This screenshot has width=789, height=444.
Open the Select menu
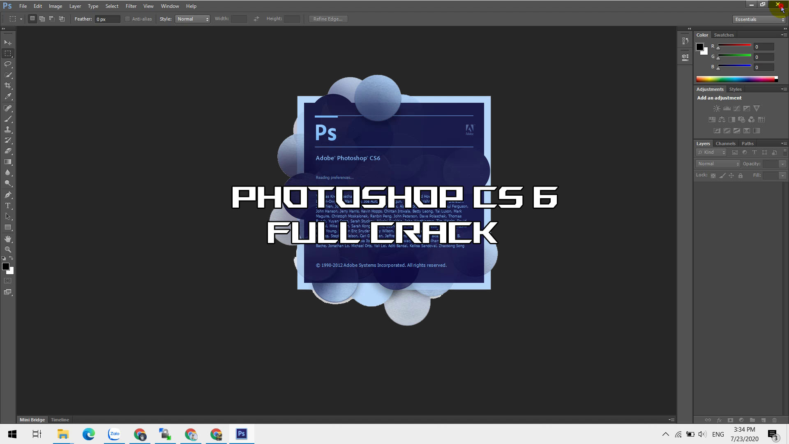[x=112, y=6]
